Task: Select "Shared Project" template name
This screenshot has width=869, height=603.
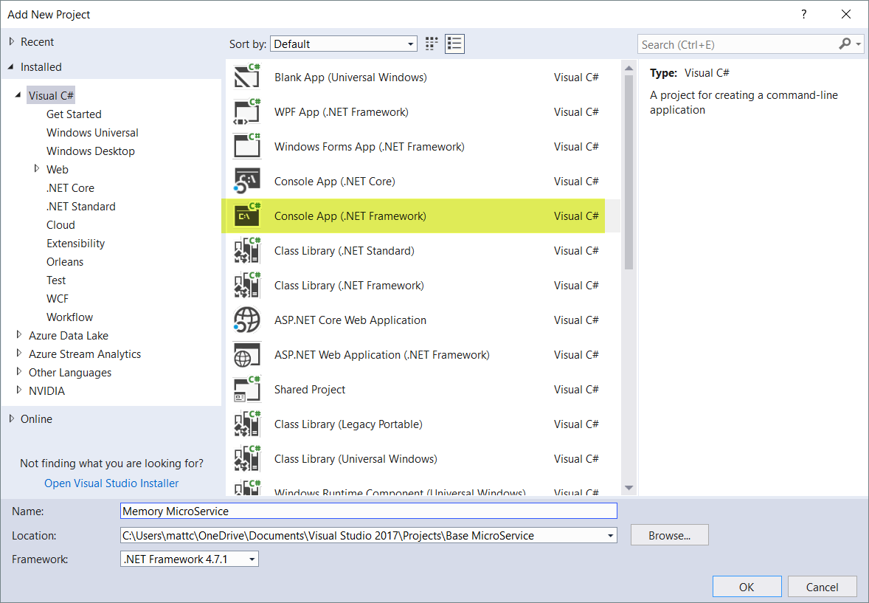Action: (x=310, y=390)
